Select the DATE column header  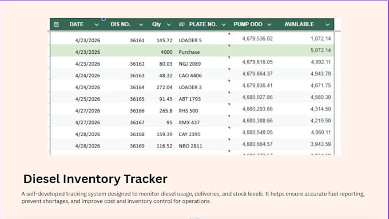point(77,25)
